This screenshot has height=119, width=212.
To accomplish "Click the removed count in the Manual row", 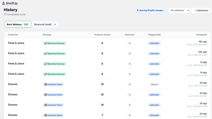I will coord(130,84).
